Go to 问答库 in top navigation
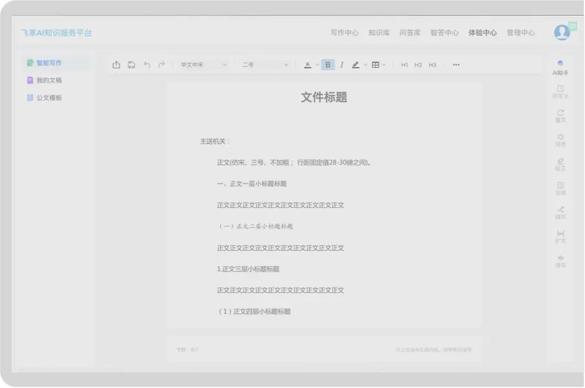The image size is (585, 388). [410, 33]
